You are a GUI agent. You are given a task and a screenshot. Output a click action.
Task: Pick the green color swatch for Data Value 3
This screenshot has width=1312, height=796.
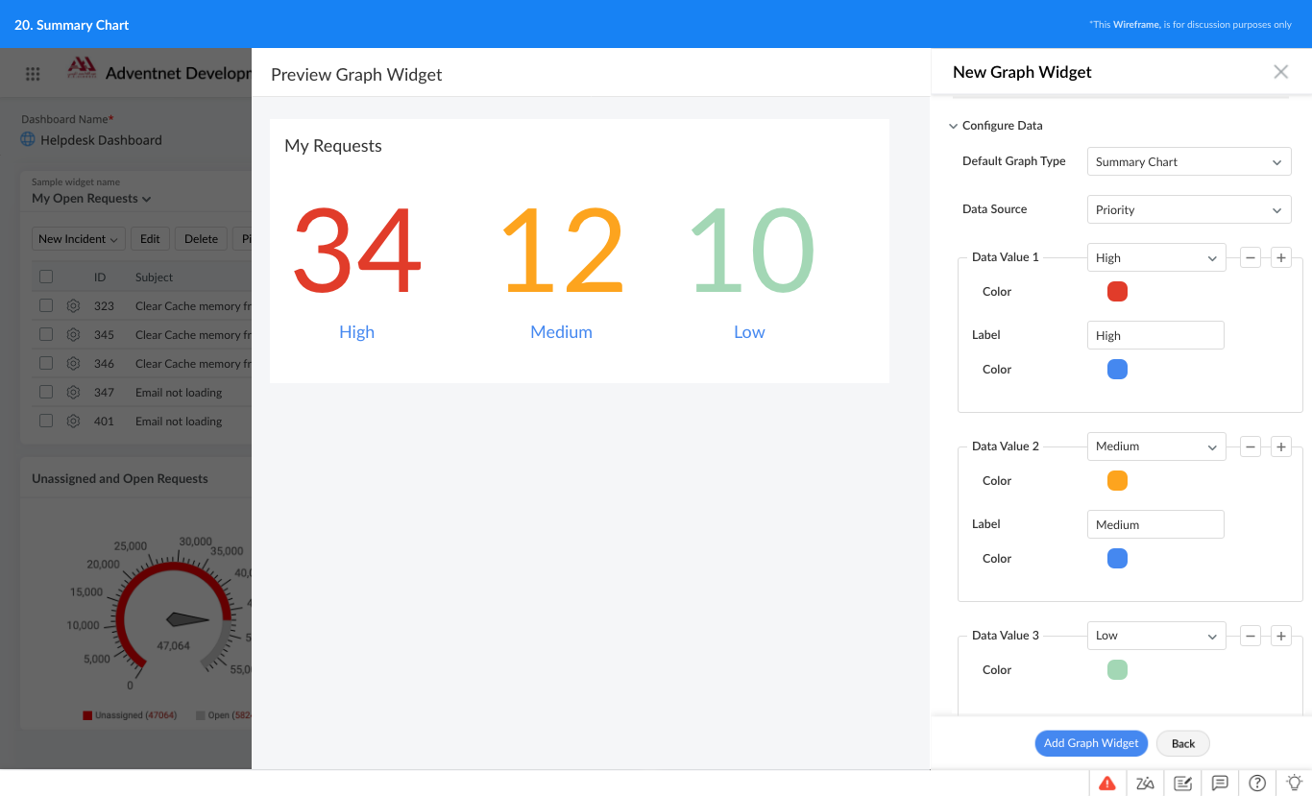tap(1117, 670)
